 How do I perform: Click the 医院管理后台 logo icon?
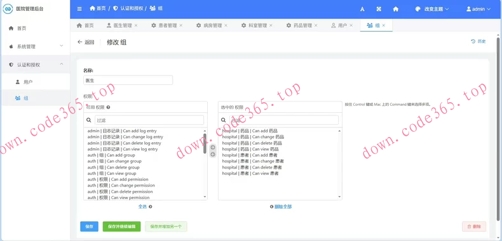tap(8, 9)
